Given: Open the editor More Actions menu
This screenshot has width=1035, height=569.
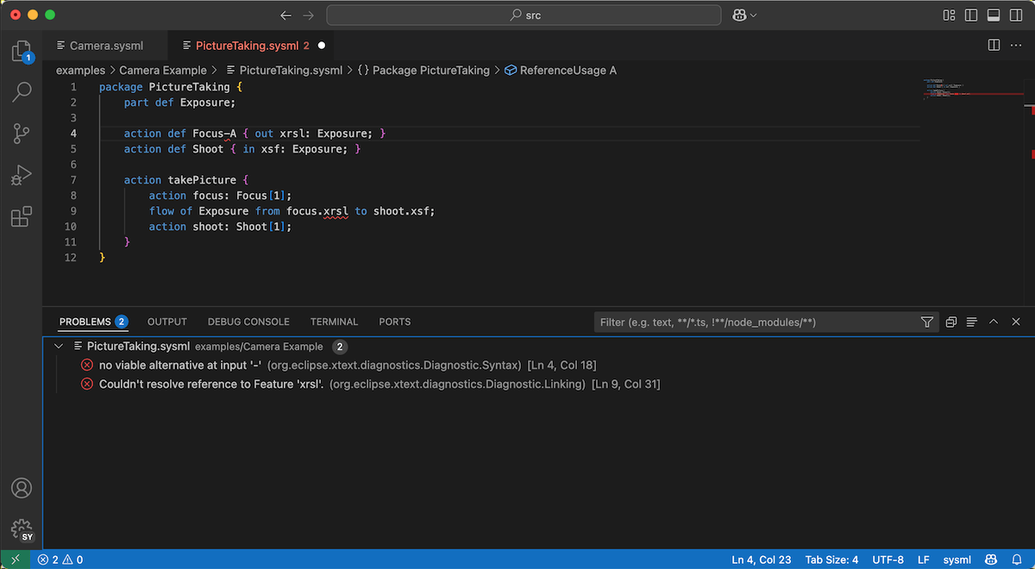Looking at the screenshot, I should [x=1015, y=45].
